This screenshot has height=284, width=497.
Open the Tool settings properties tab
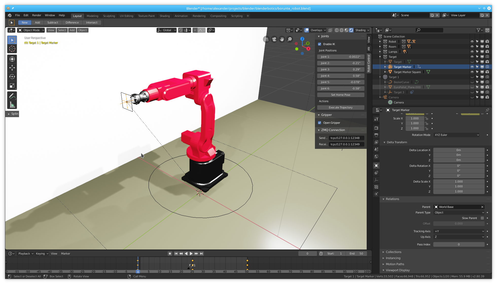point(376,119)
